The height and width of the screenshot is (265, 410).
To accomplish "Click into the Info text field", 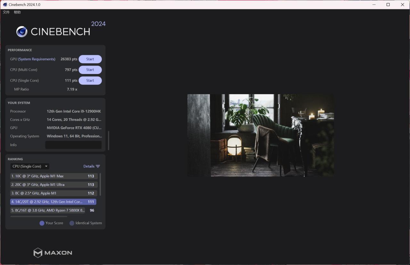I will (73, 145).
